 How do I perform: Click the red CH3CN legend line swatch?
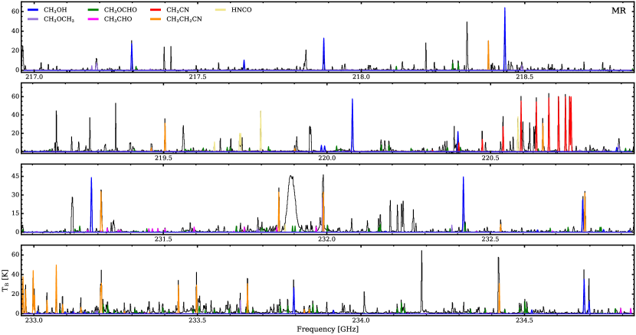tap(156, 10)
